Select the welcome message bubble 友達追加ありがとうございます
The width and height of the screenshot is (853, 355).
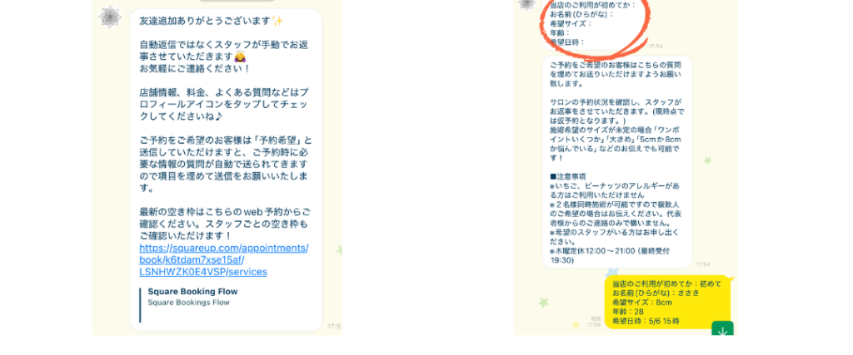click(x=226, y=170)
